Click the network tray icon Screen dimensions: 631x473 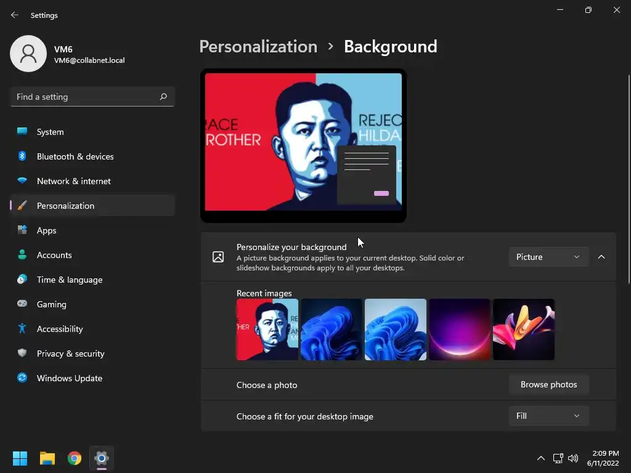click(558, 458)
